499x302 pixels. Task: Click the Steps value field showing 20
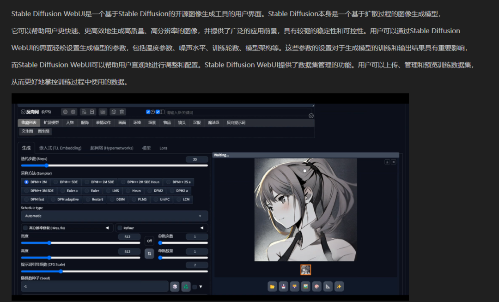point(197,159)
